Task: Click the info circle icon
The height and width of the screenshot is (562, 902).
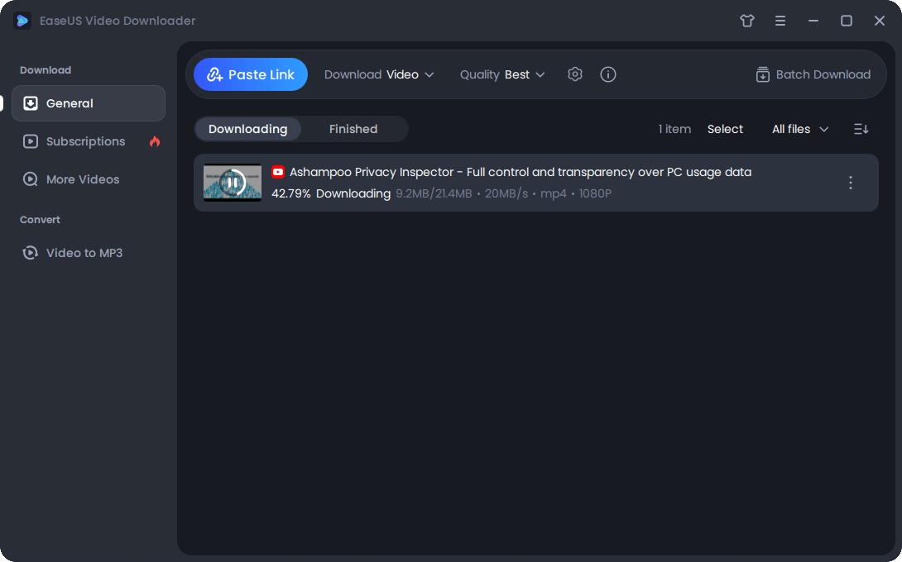Action: pos(608,74)
